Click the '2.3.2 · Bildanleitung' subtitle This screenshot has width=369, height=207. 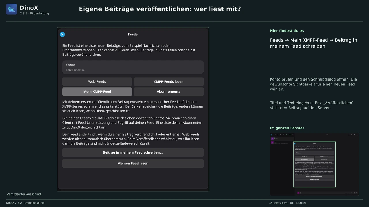35,14
